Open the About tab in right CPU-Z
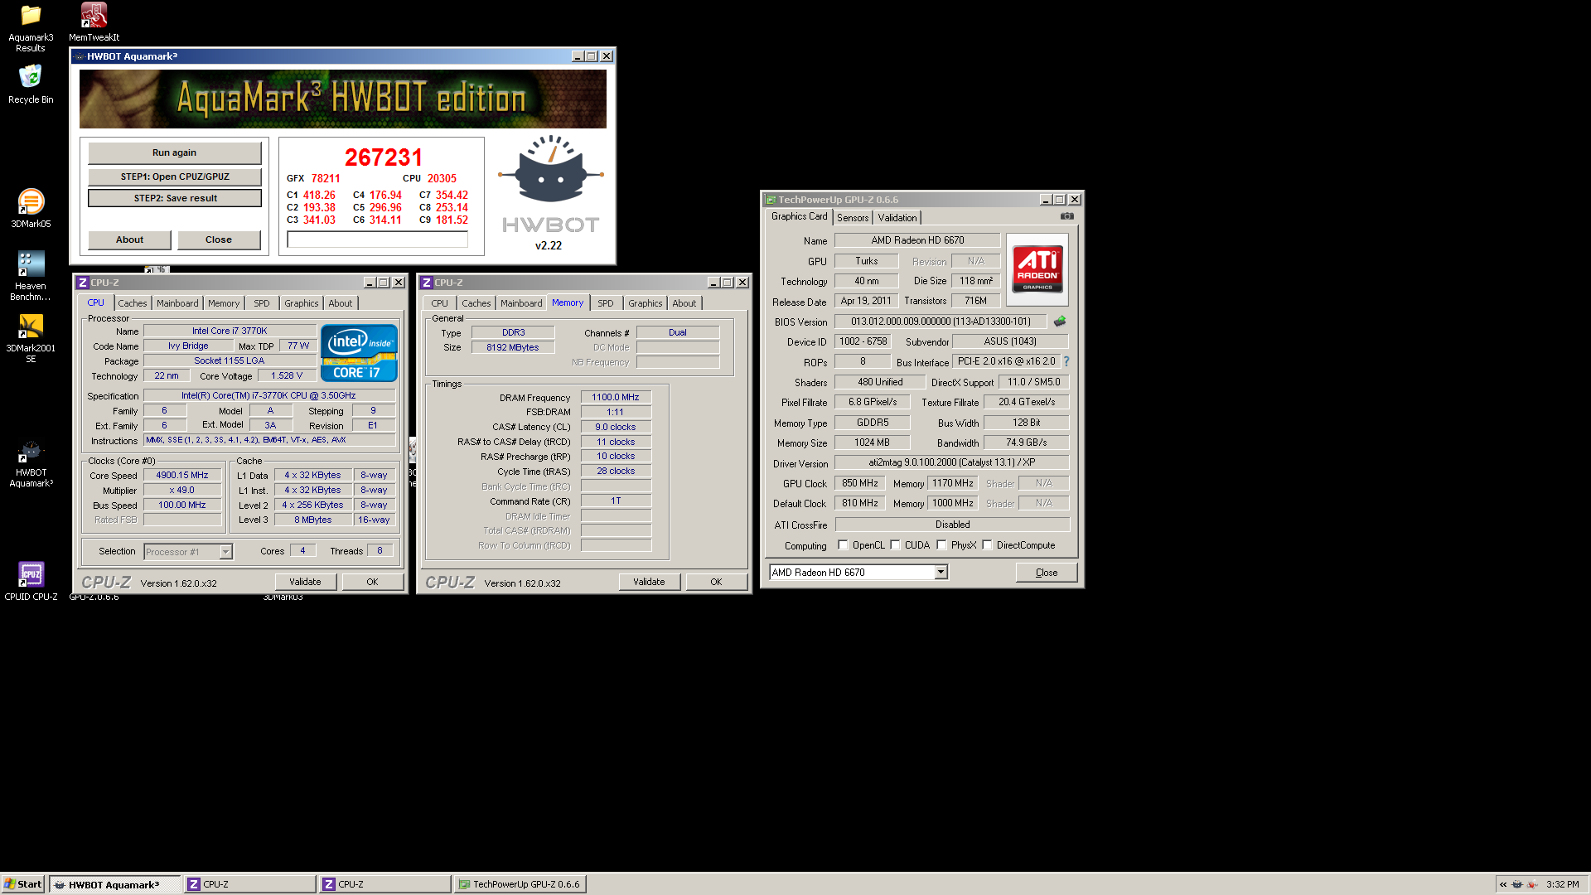Viewport: 1591px width, 895px height. tap(684, 303)
